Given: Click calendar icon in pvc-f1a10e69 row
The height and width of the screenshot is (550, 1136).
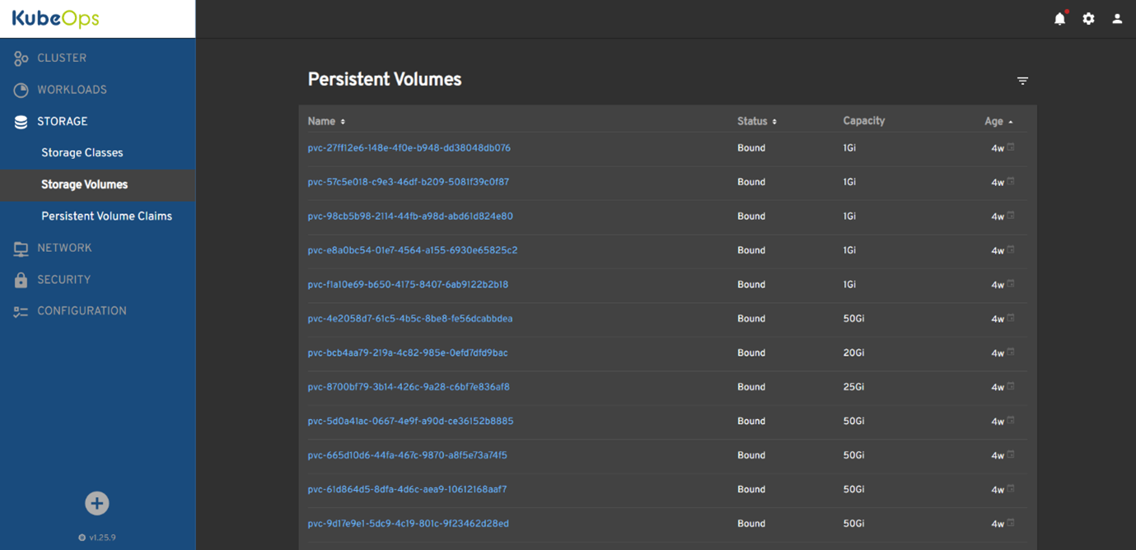Looking at the screenshot, I should [x=1011, y=284].
